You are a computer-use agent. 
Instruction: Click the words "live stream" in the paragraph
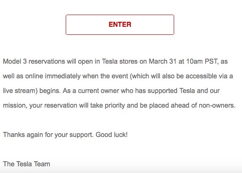pyautogui.click(x=20, y=91)
